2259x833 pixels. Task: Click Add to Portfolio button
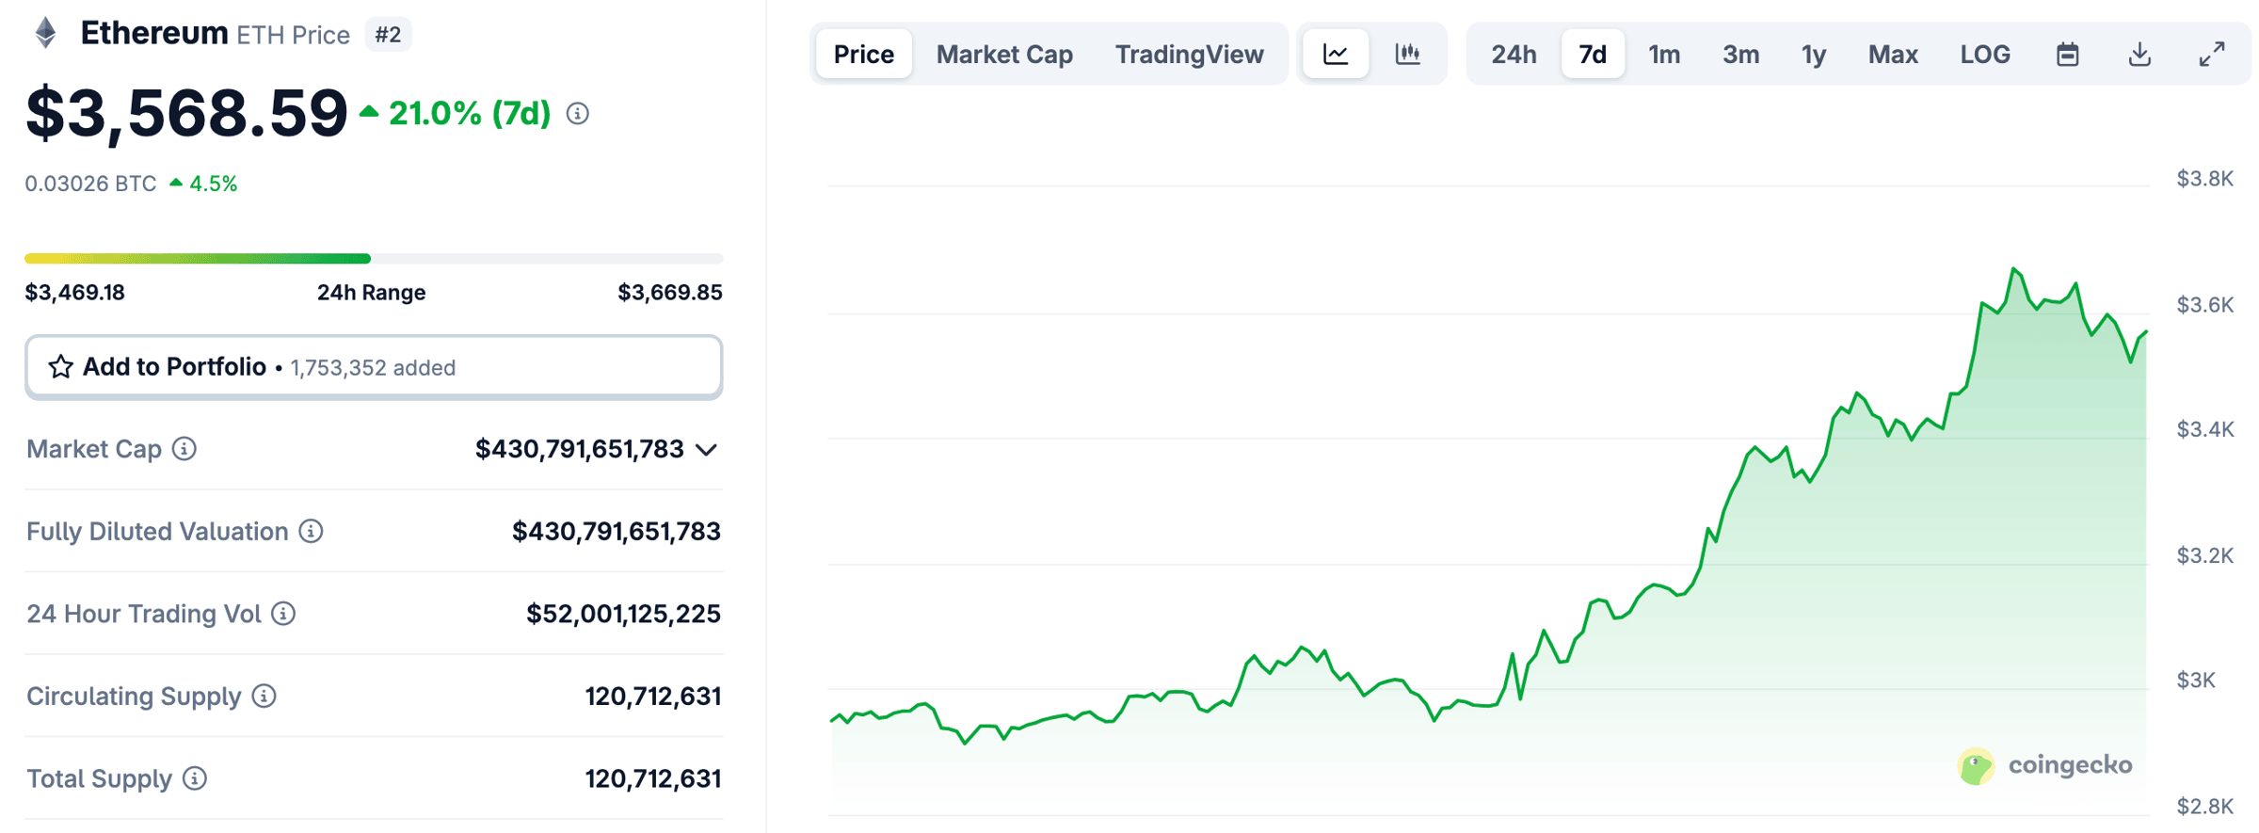pyautogui.click(x=374, y=367)
